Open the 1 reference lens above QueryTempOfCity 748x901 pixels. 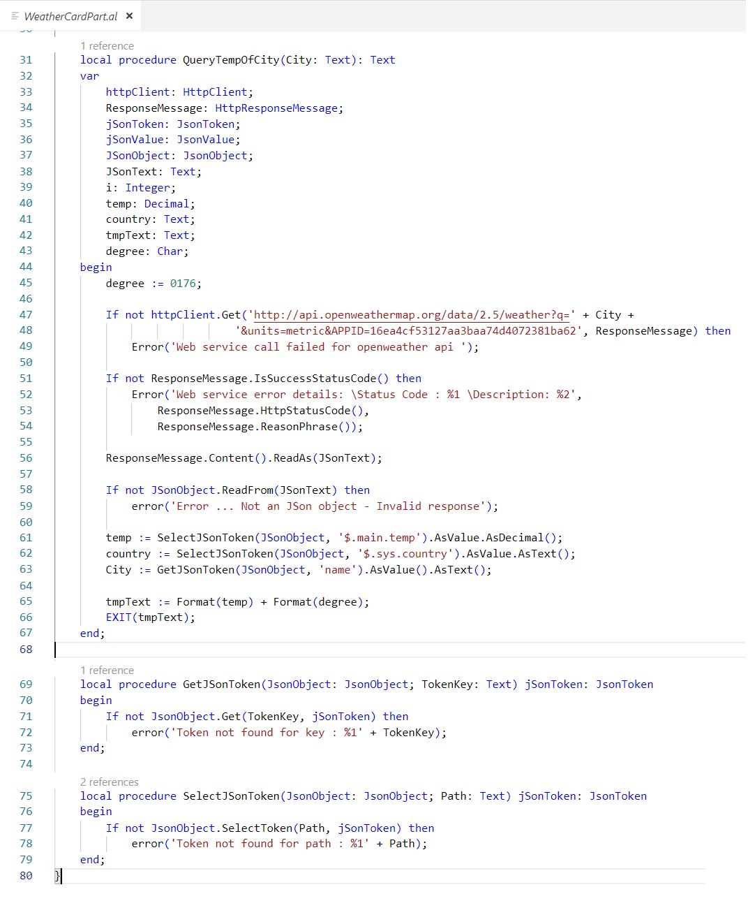(x=107, y=46)
